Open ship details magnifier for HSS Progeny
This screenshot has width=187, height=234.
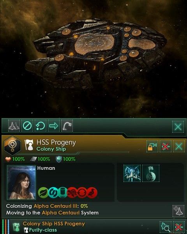166,227
